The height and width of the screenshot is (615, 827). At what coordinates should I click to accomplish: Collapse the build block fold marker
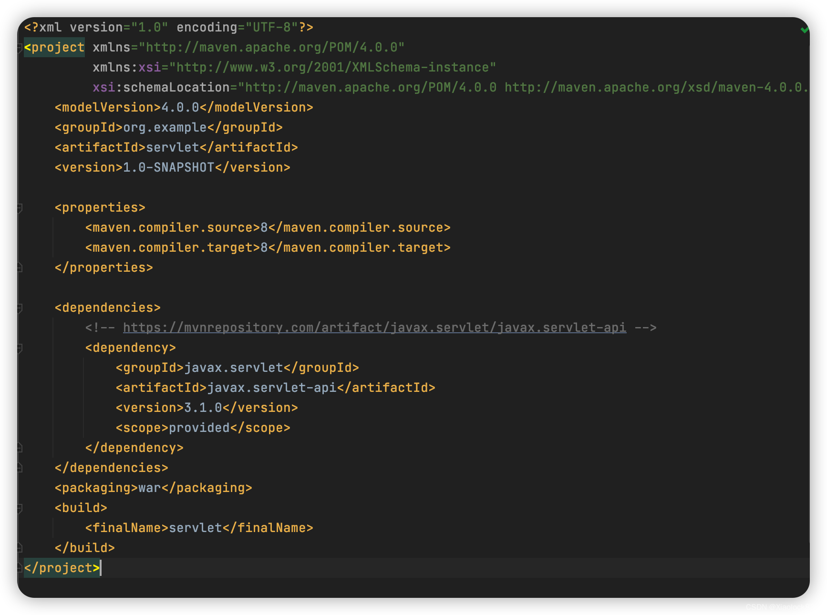coord(20,508)
